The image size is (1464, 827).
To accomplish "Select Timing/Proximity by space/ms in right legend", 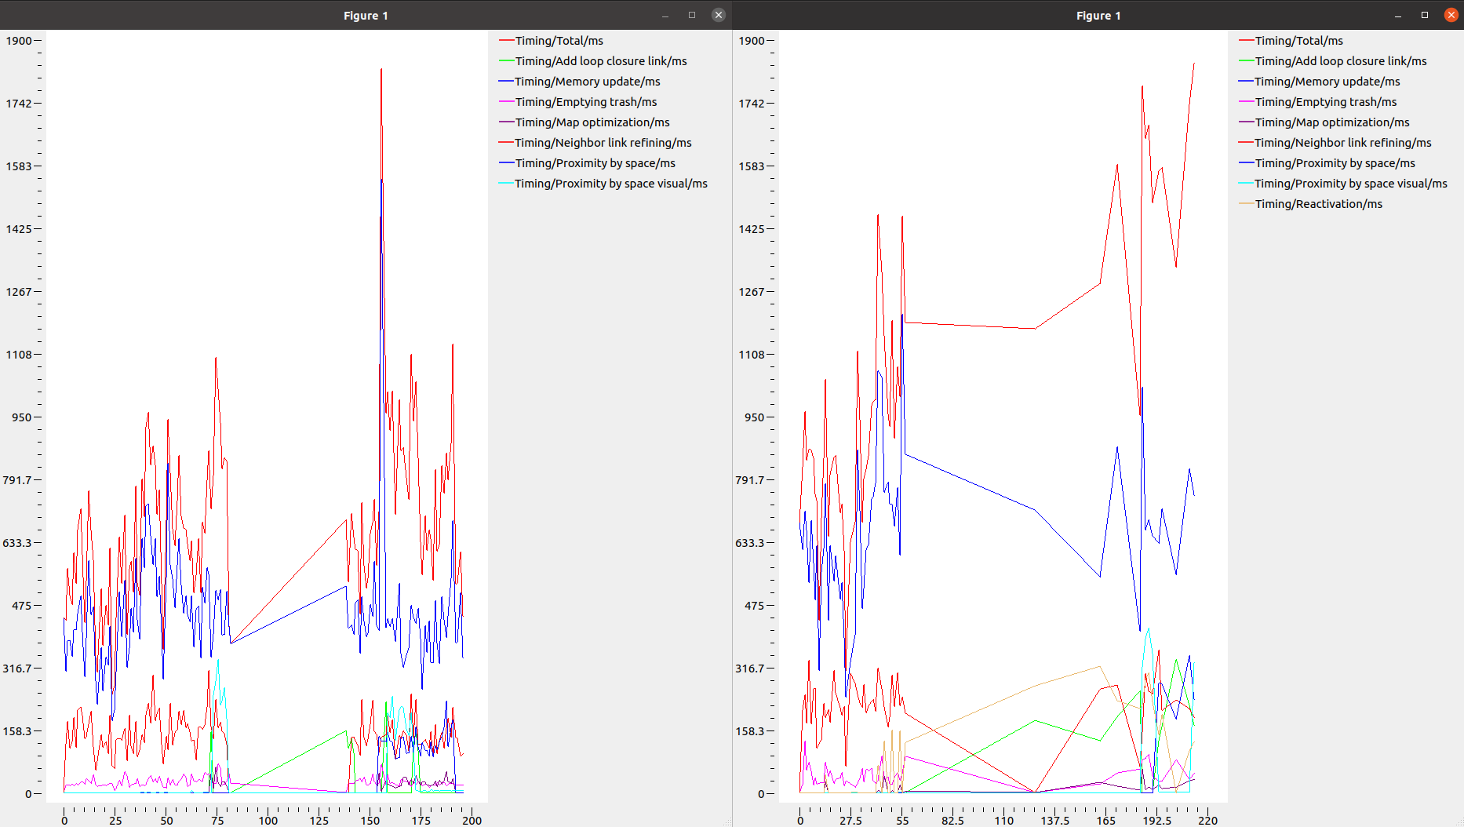I will (1335, 163).
